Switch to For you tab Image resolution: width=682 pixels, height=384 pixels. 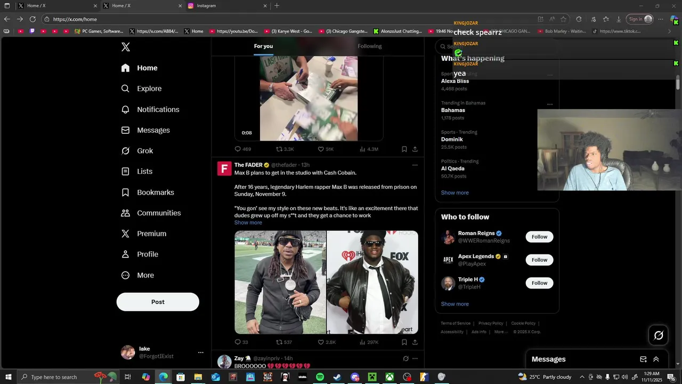tap(263, 46)
